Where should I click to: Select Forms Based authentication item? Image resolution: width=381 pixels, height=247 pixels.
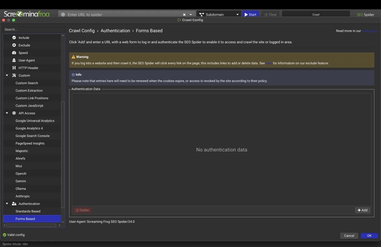point(32,219)
